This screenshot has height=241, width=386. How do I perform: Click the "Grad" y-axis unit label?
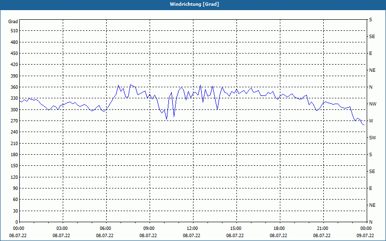click(13, 22)
